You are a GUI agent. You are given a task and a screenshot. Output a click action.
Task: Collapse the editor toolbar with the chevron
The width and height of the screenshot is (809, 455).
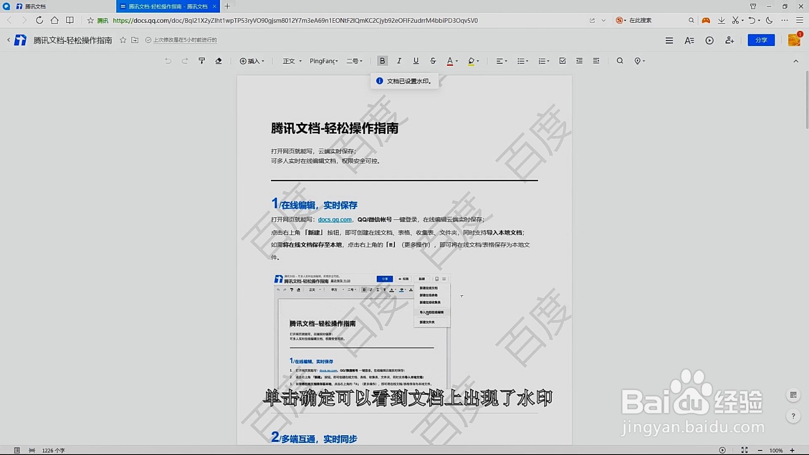point(796,61)
